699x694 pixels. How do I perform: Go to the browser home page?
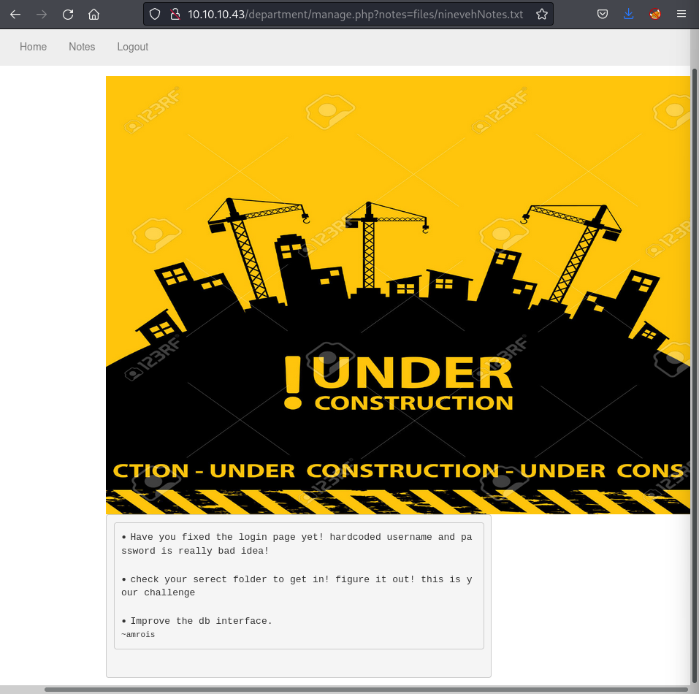93,14
